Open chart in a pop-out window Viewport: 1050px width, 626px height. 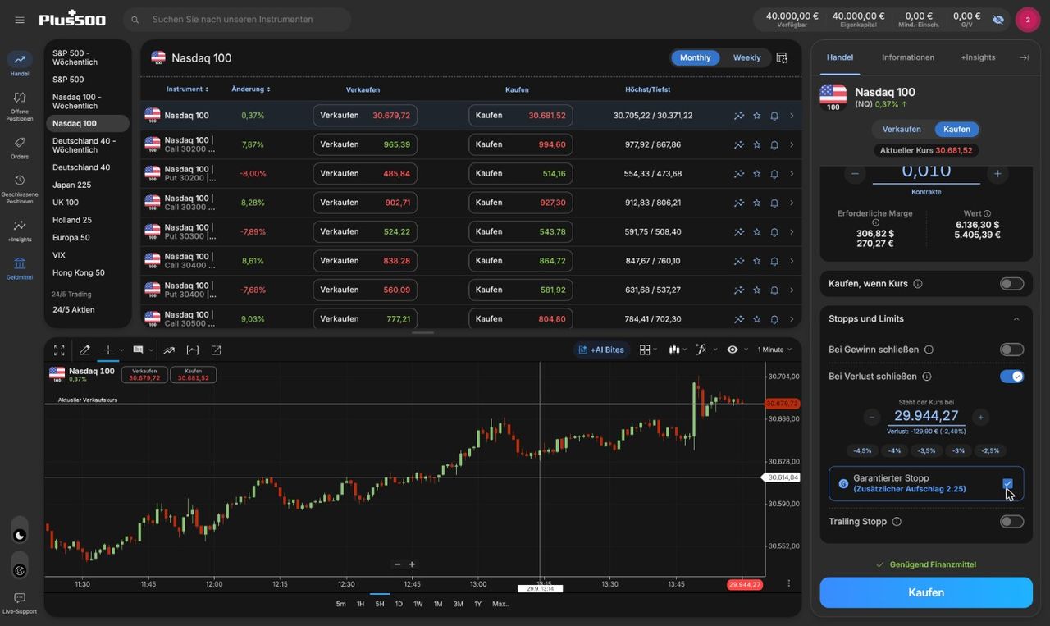coord(217,350)
